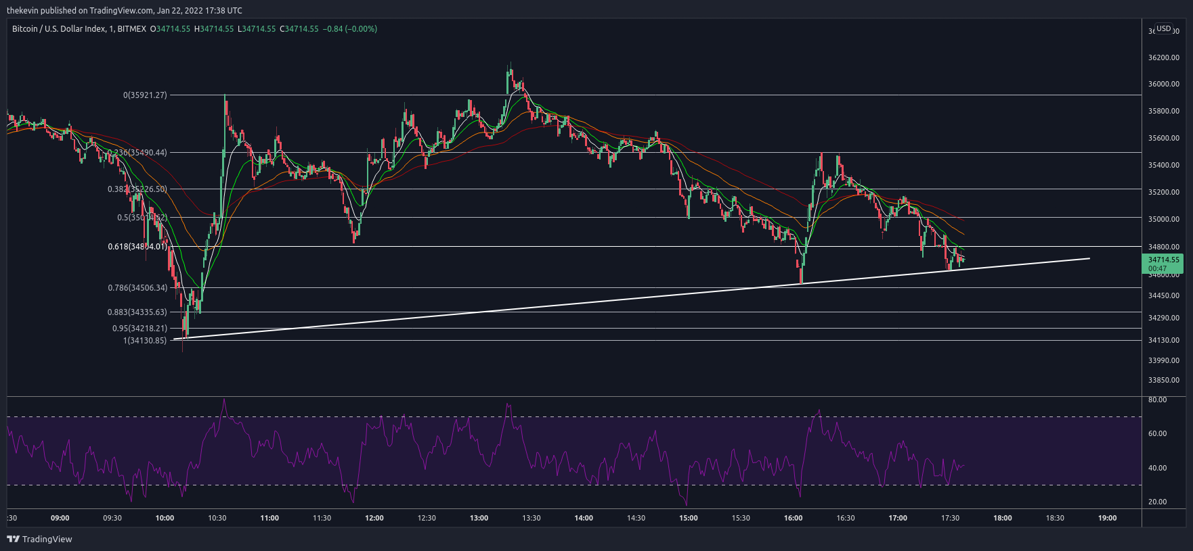Click 35400.00 on the price axis
Image resolution: width=1193 pixels, height=551 pixels.
1164,165
